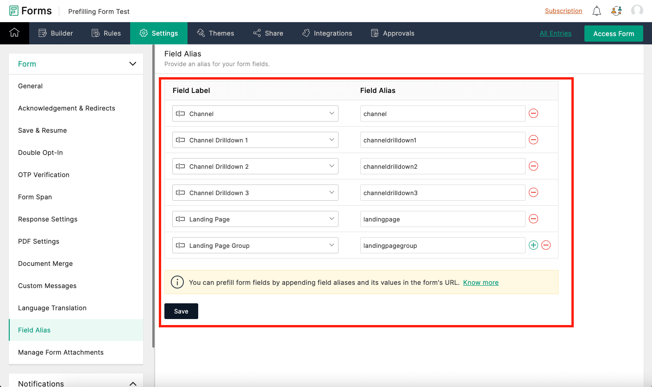Switch to the Settings tab
This screenshot has width=652, height=387.
click(159, 33)
